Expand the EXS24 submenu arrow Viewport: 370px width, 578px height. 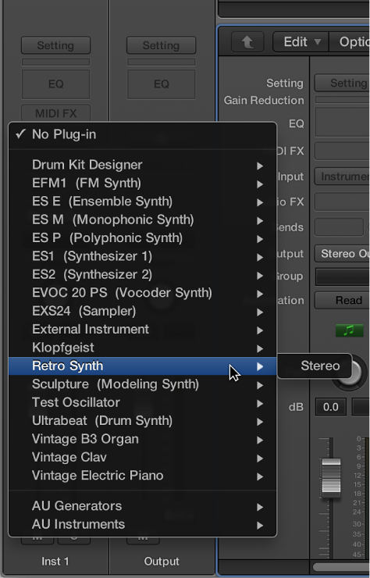[x=260, y=312]
